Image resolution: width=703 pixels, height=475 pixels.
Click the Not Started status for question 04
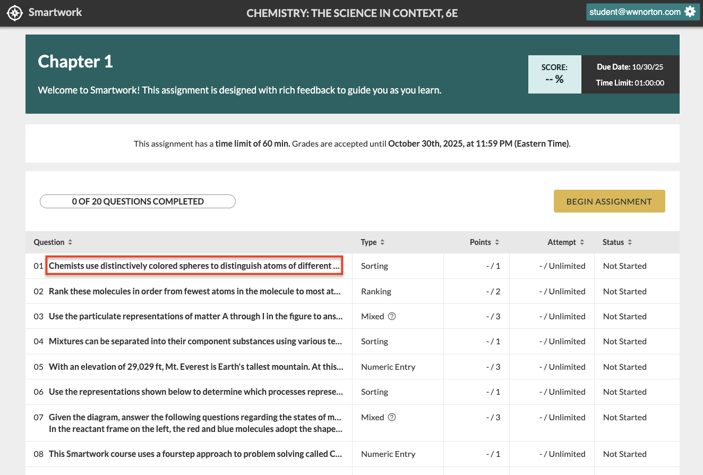[624, 341]
